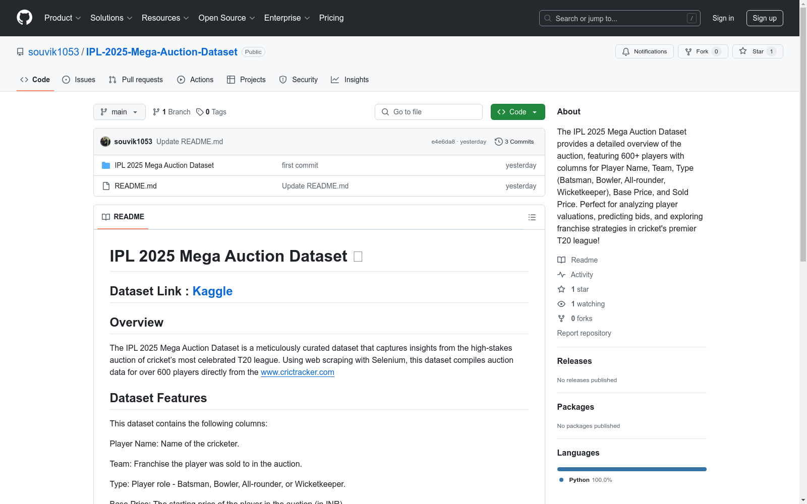Click the branch icon next to 1 Branch
This screenshot has width=807, height=504.
[156, 112]
